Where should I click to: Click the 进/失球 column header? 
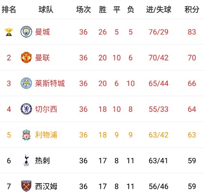pyautogui.click(x=159, y=9)
